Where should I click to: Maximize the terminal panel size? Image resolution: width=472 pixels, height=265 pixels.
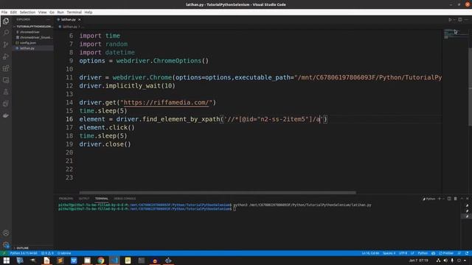coord(462,199)
